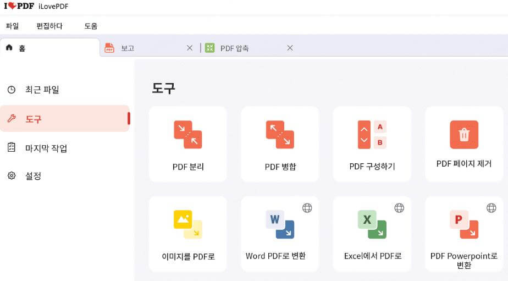Click the 도구 heading text
The width and height of the screenshot is (508, 281).
coord(163,88)
